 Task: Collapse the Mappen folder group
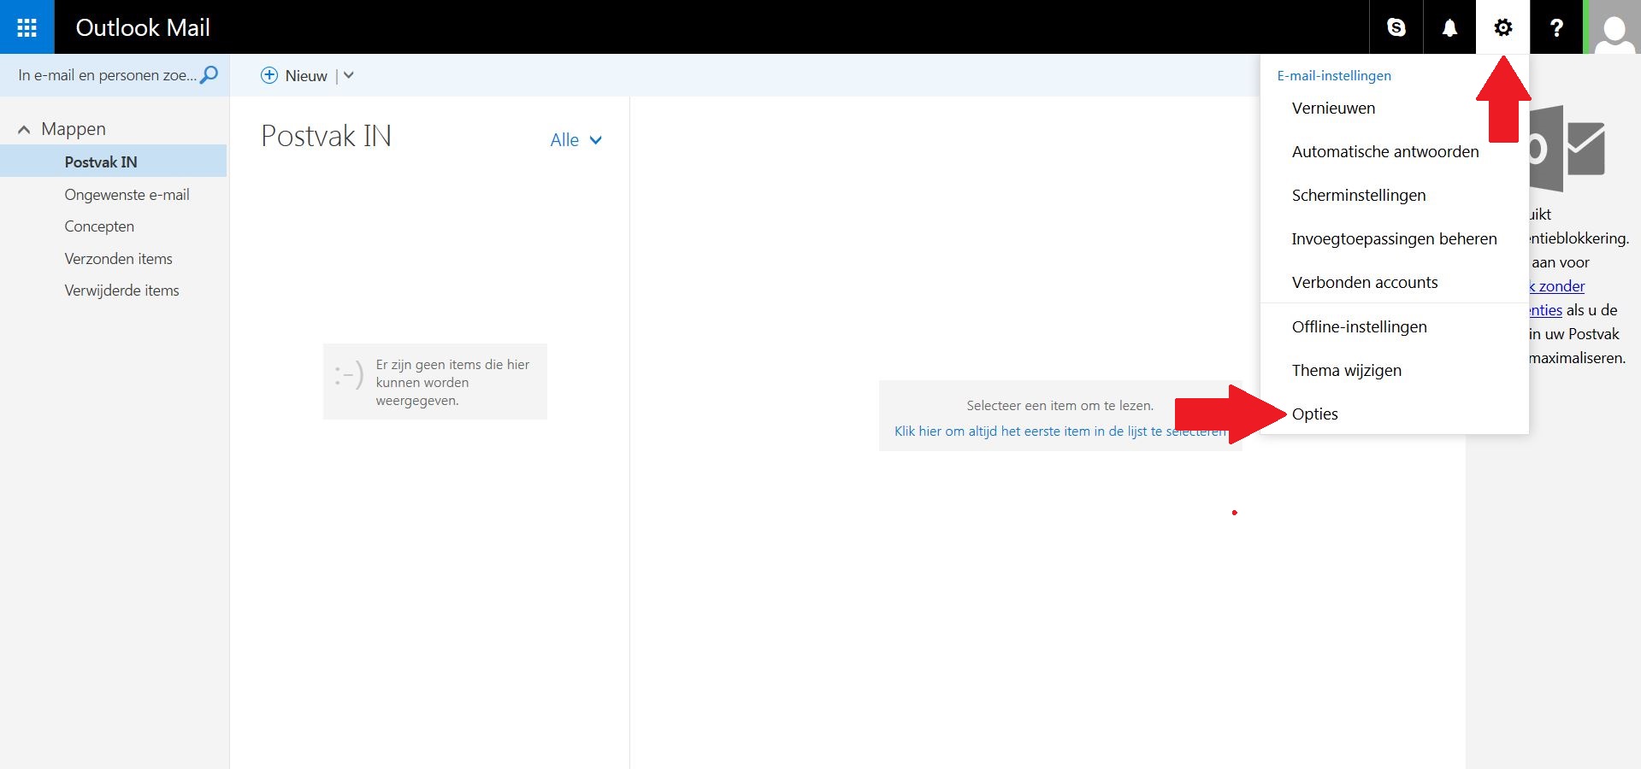pos(24,130)
